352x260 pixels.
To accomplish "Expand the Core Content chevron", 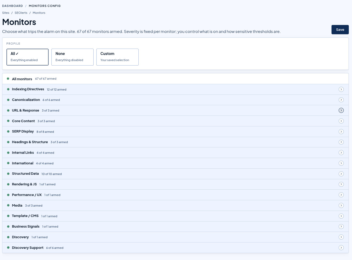I will (341, 121).
